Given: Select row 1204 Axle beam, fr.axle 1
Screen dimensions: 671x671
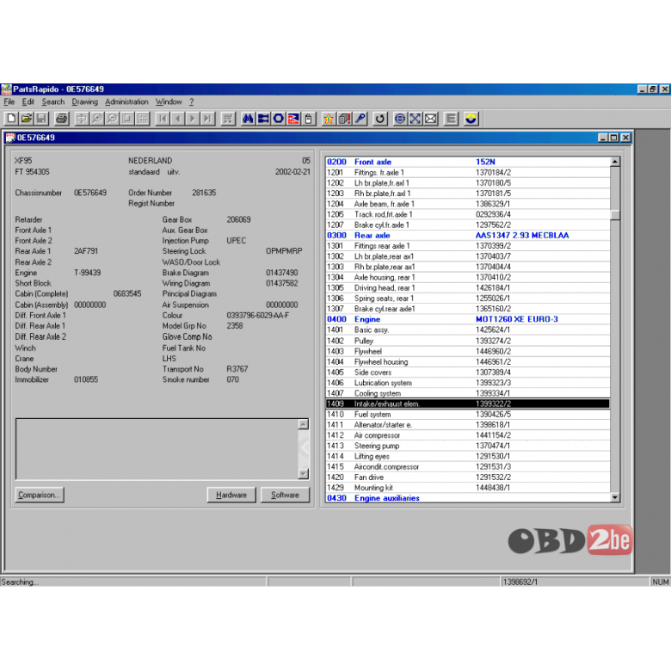Looking at the screenshot, I should click(468, 204).
